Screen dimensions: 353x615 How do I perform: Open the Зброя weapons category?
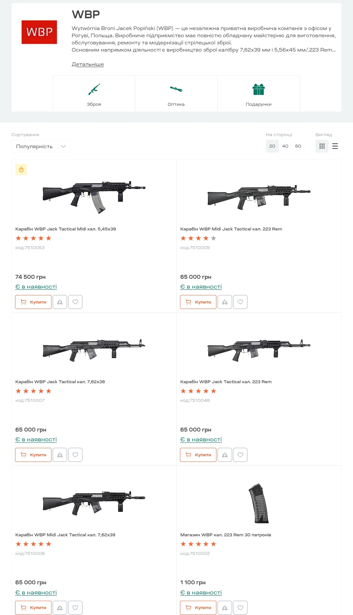[94, 94]
